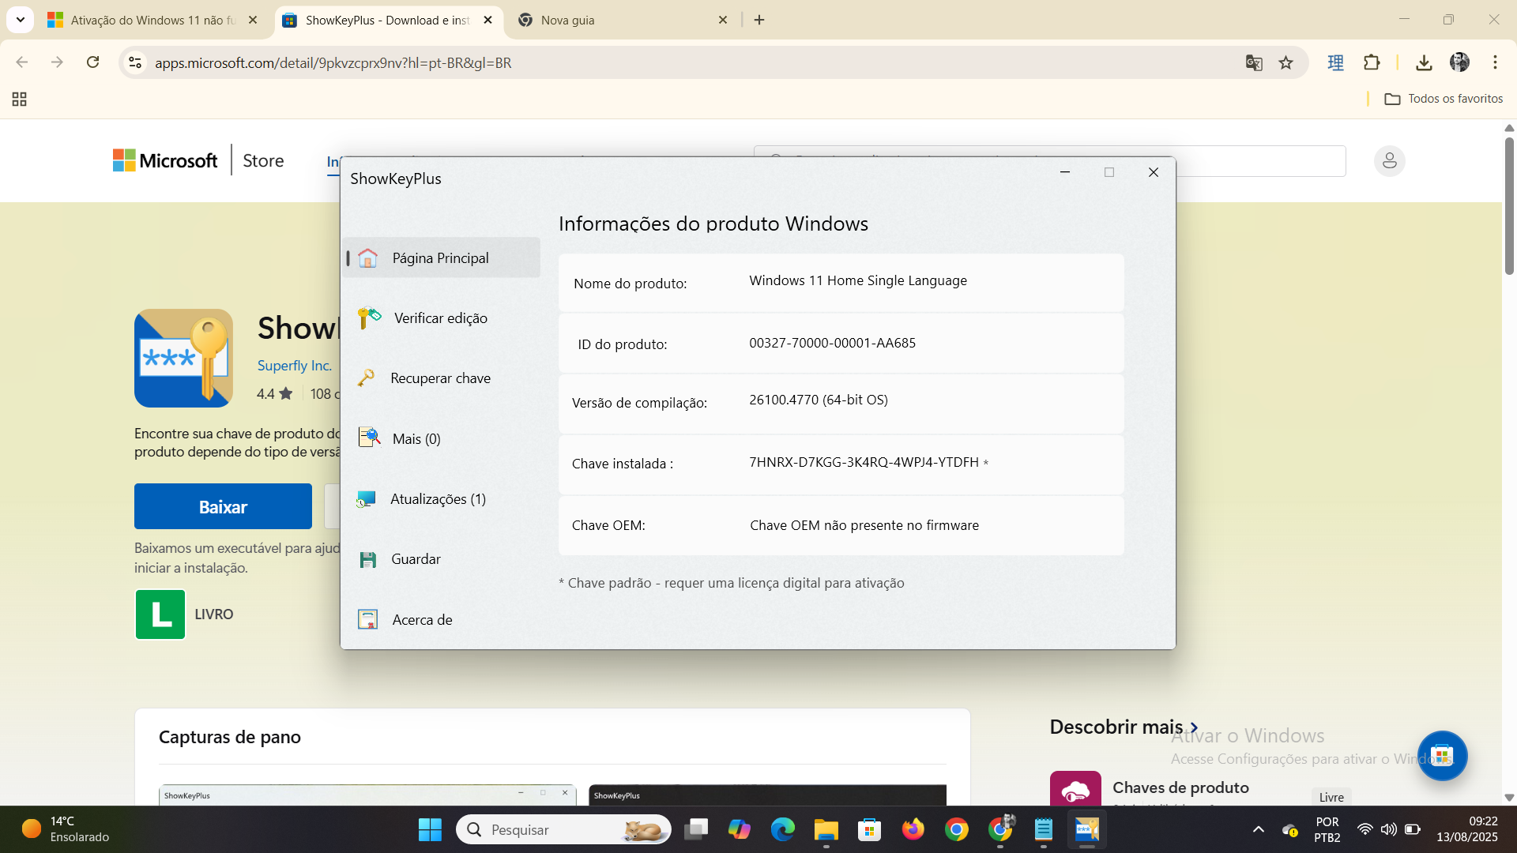The height and width of the screenshot is (853, 1517).
Task: Open the tab search dropdown
Action: [x=20, y=20]
